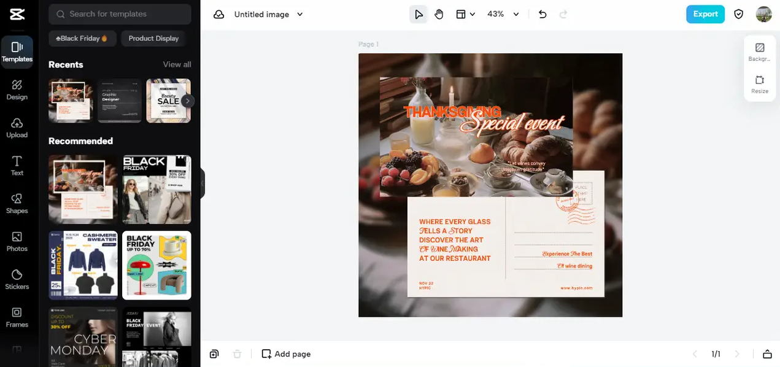Select the 'NOV 23' date text on canvas

426,283
